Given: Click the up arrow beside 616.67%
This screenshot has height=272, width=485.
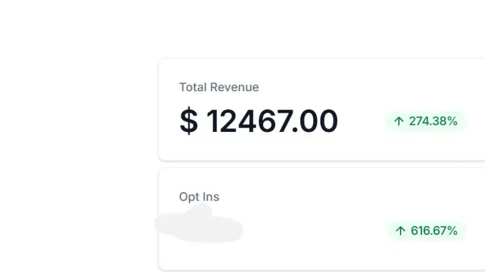Looking at the screenshot, I should coord(400,231).
